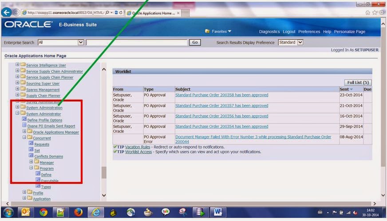This screenshot has width=387, height=221.
Task: Click the browser Forward arrow button
Action: (16, 12)
